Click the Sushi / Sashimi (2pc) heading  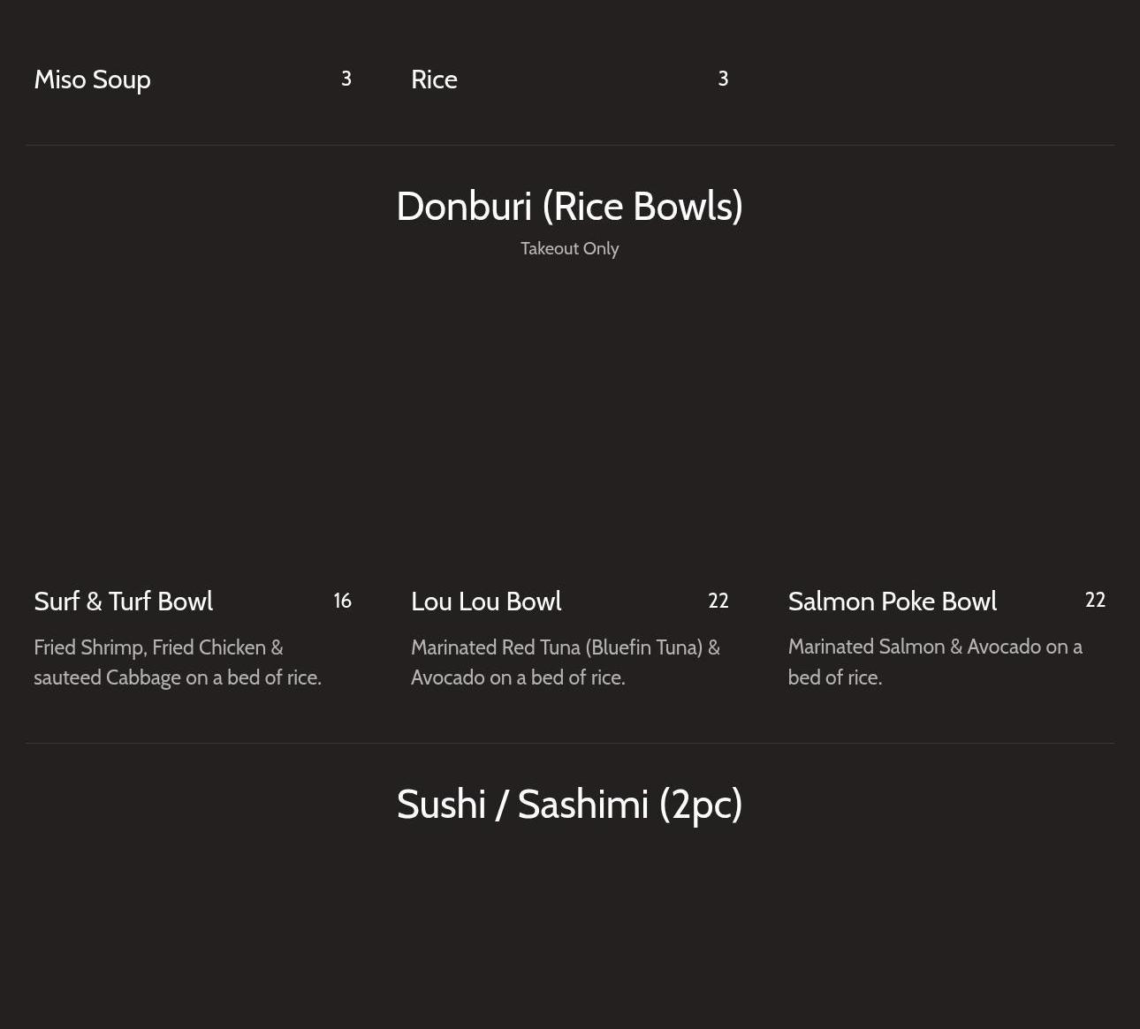569,804
